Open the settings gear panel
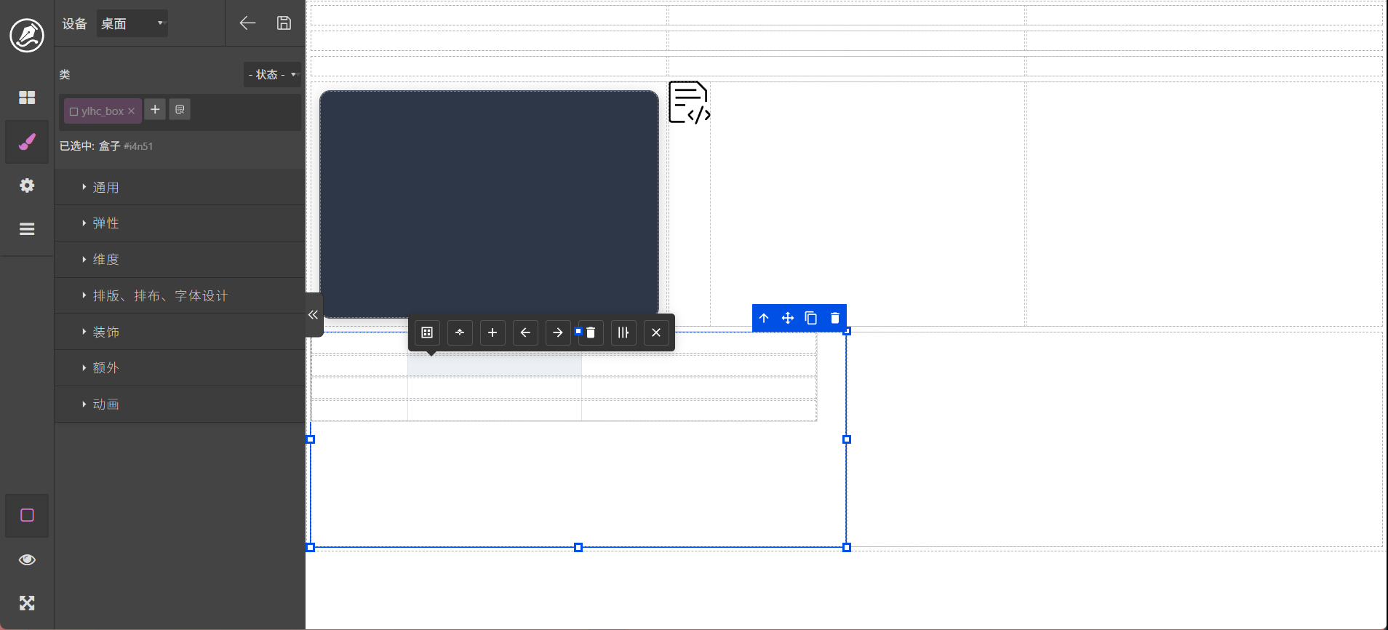 coord(27,186)
